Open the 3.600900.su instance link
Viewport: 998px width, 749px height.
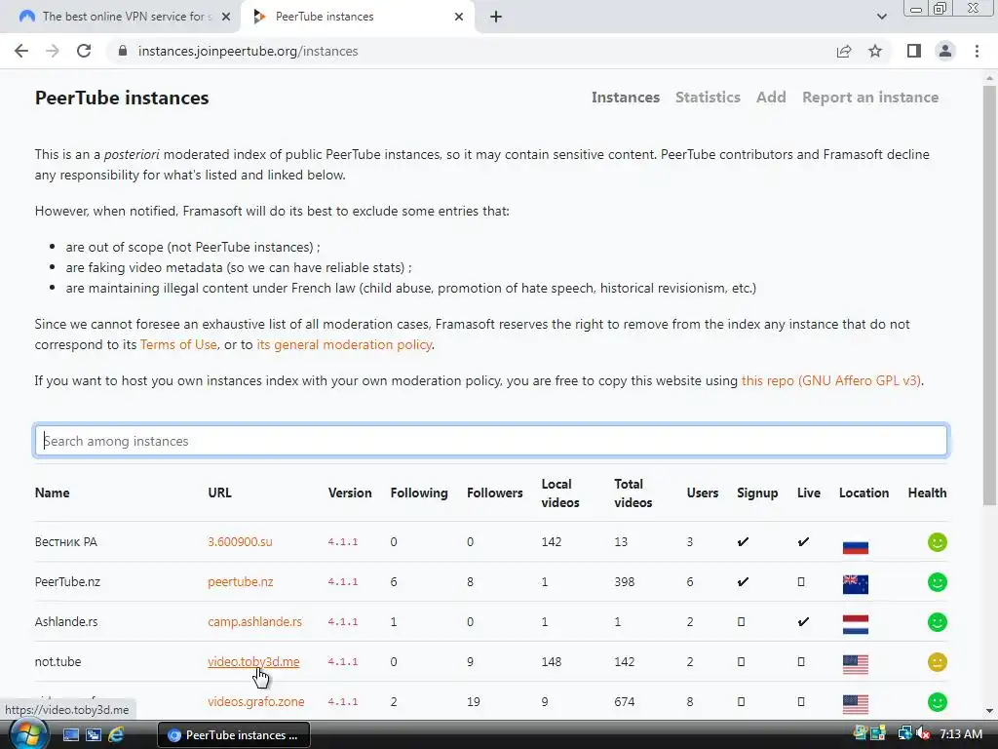[x=240, y=542]
